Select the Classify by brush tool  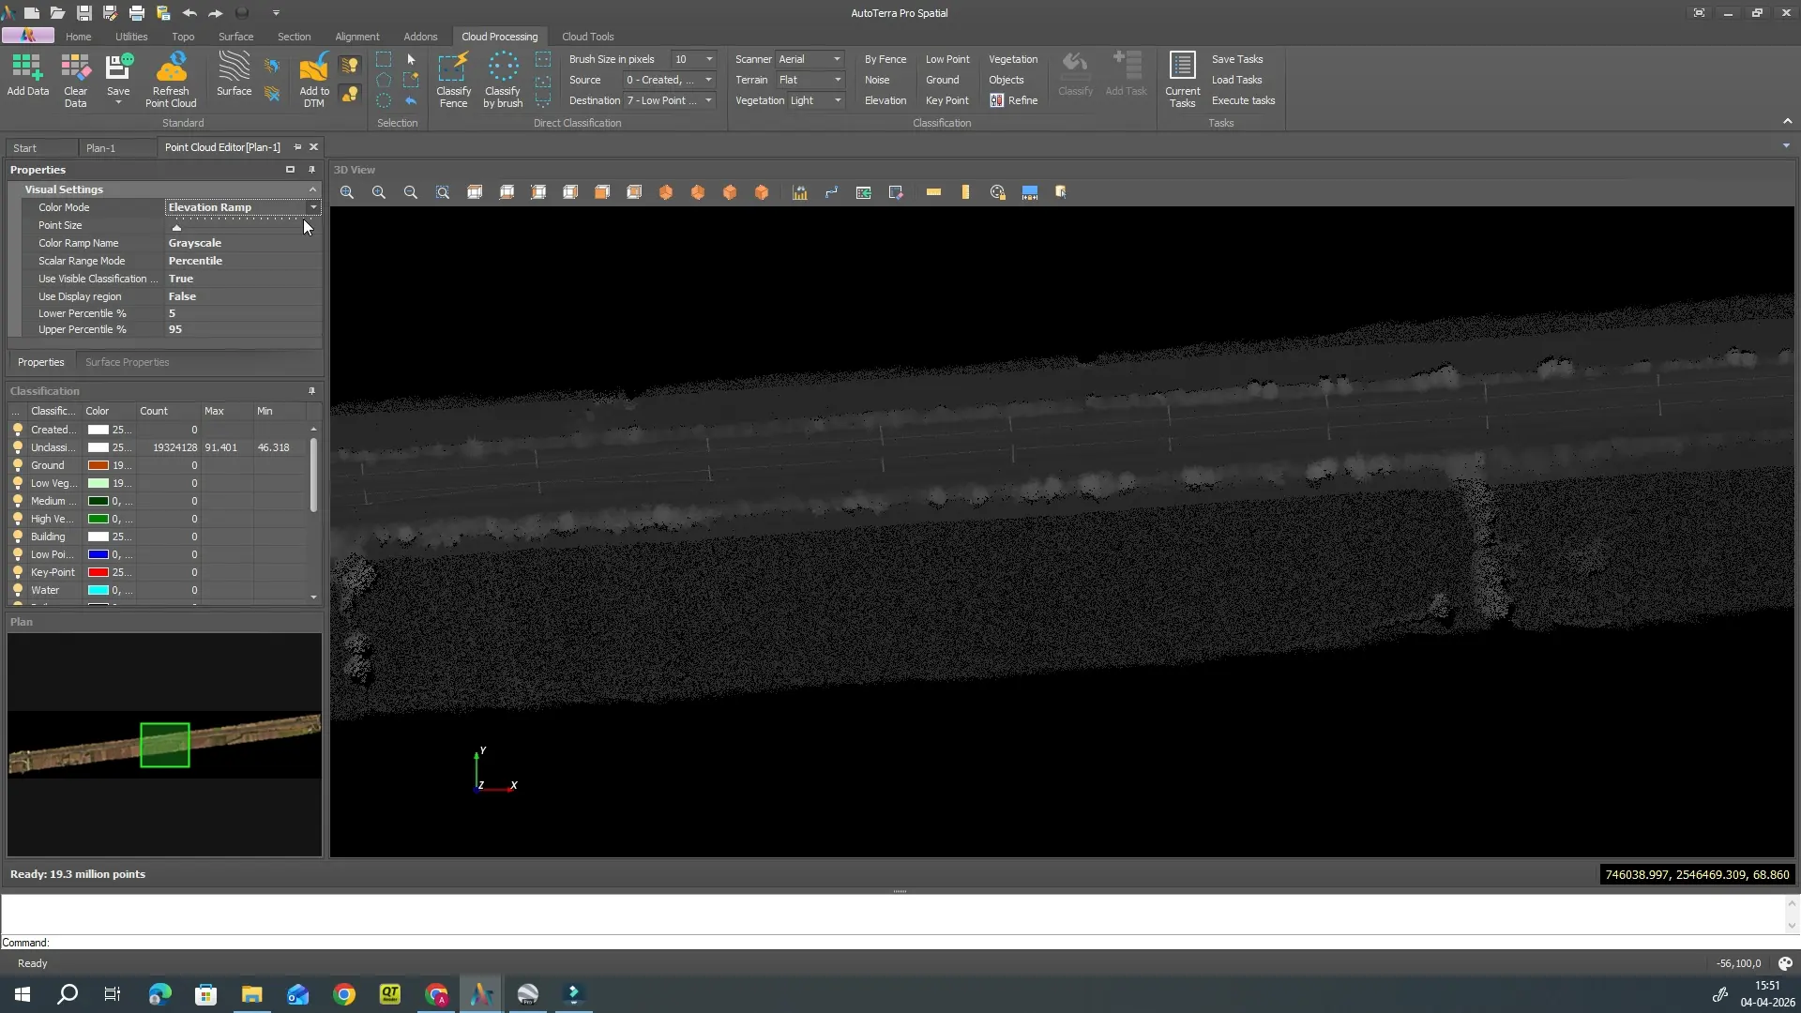[x=503, y=80]
